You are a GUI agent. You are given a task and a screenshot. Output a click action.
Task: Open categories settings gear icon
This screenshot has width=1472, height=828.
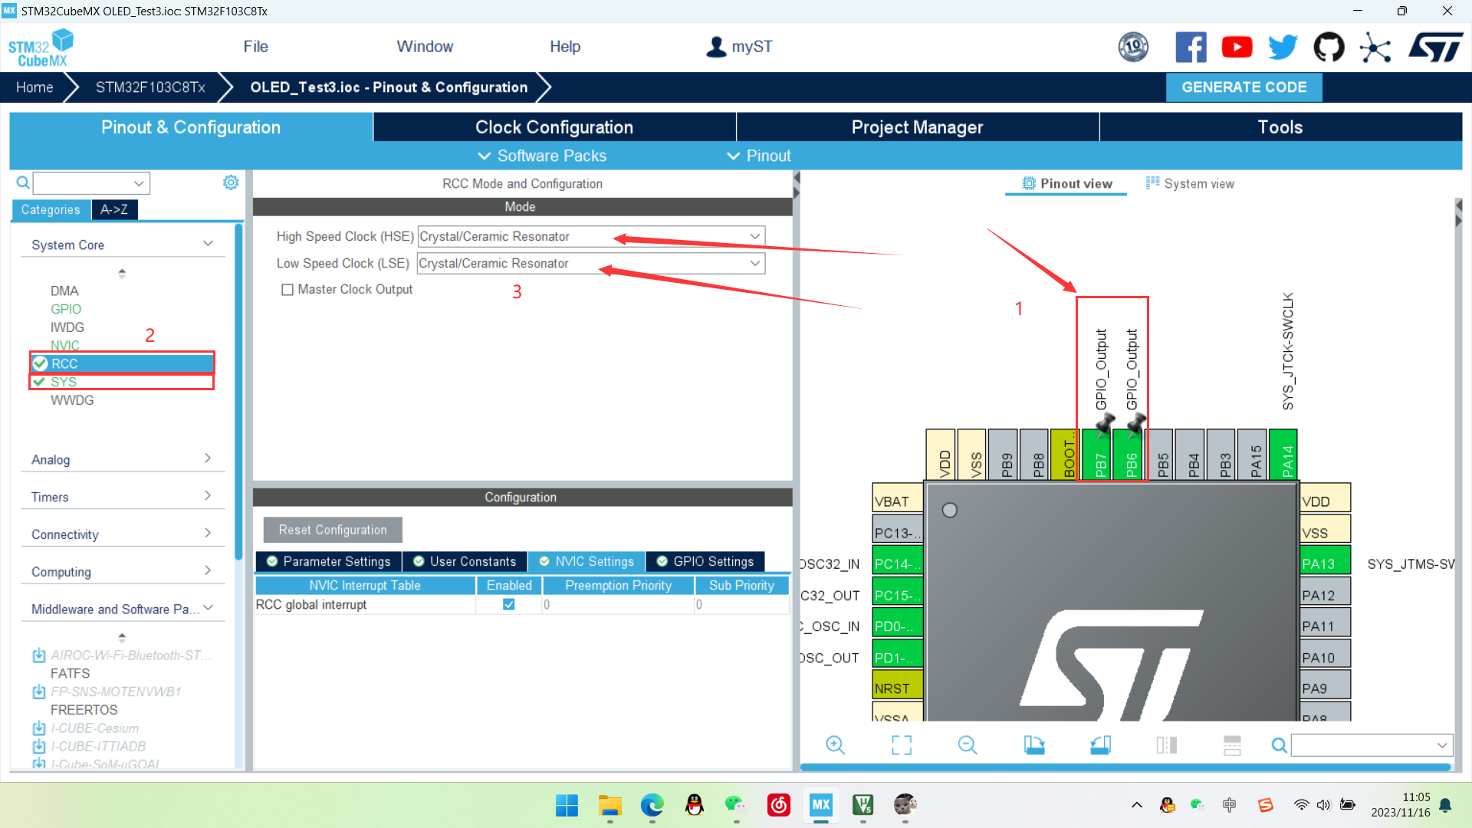231,182
